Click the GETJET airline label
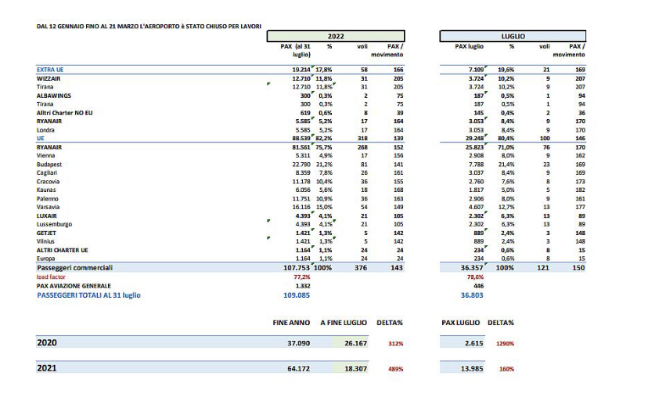Screen dimensions: 648x398 click(47, 233)
